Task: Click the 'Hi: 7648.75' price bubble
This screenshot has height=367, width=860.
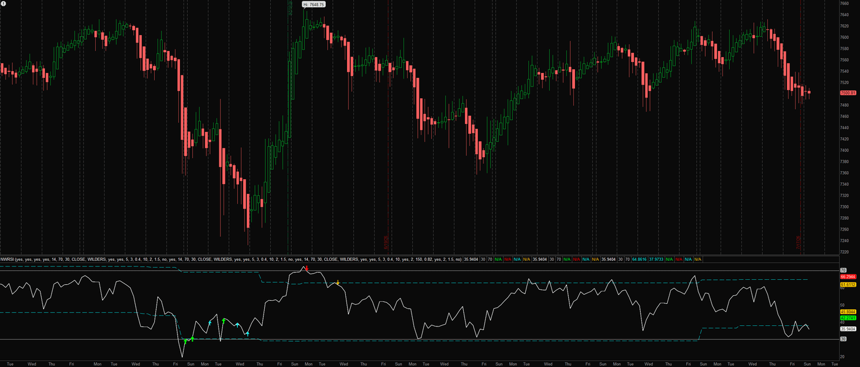Action: [314, 4]
